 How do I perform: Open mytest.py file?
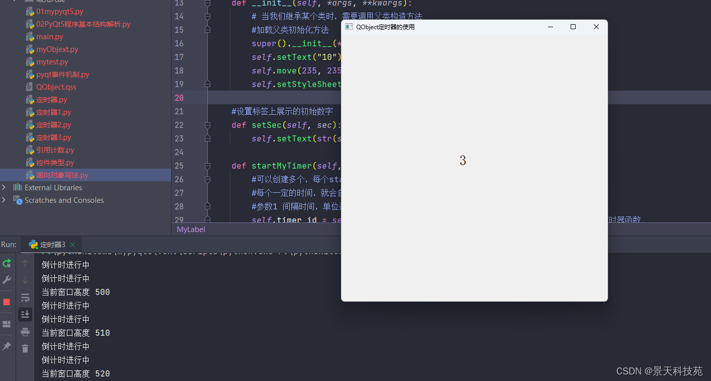click(52, 61)
